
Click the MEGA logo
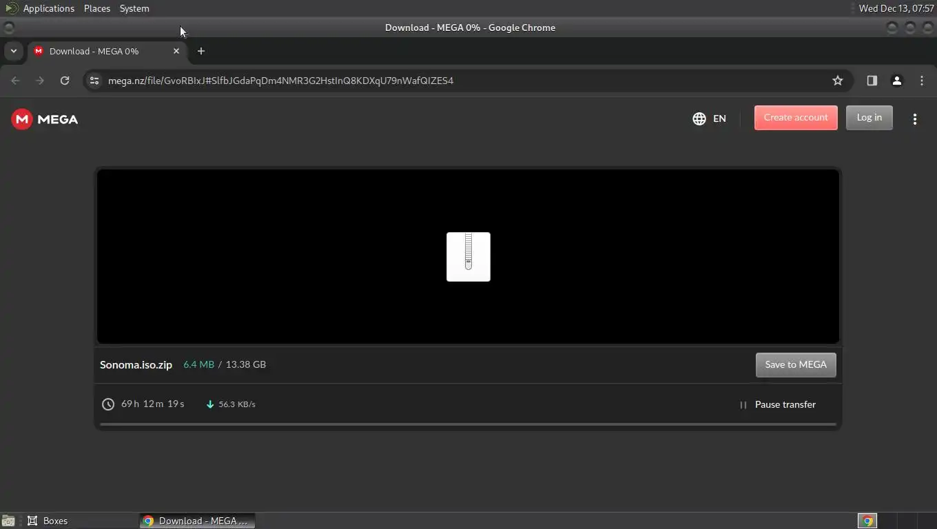coord(45,119)
